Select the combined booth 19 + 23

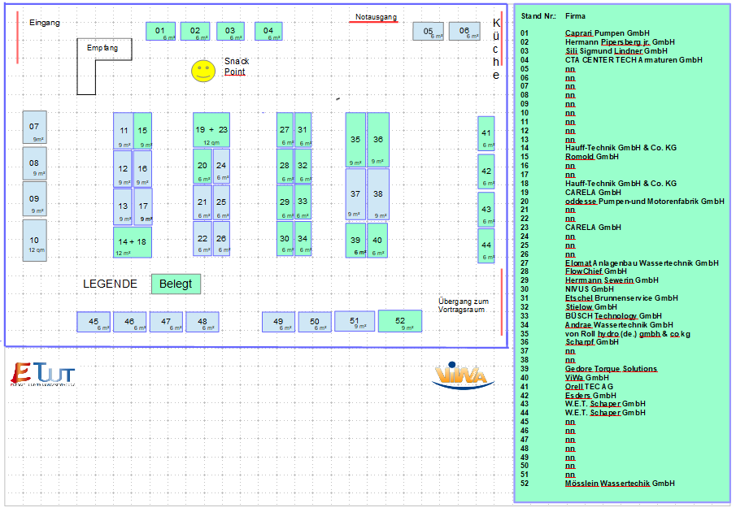point(211,130)
